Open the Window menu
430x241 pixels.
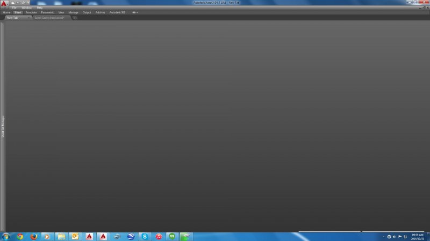click(x=26, y=8)
